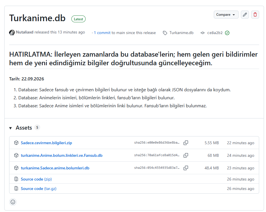
Task: Click the sha256:054c4554935d83a7 hash text
Action: (x=157, y=168)
